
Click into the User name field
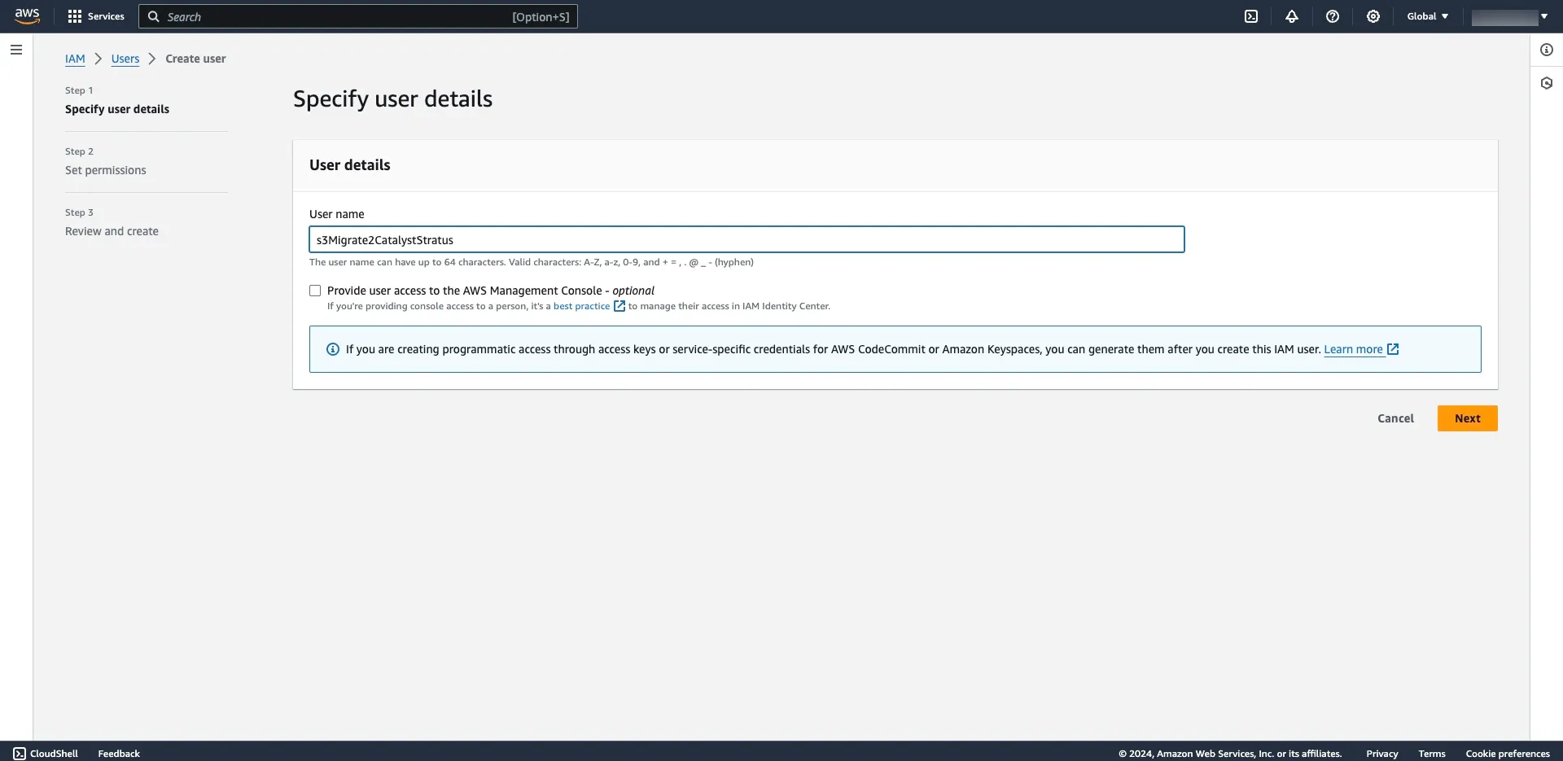point(746,240)
